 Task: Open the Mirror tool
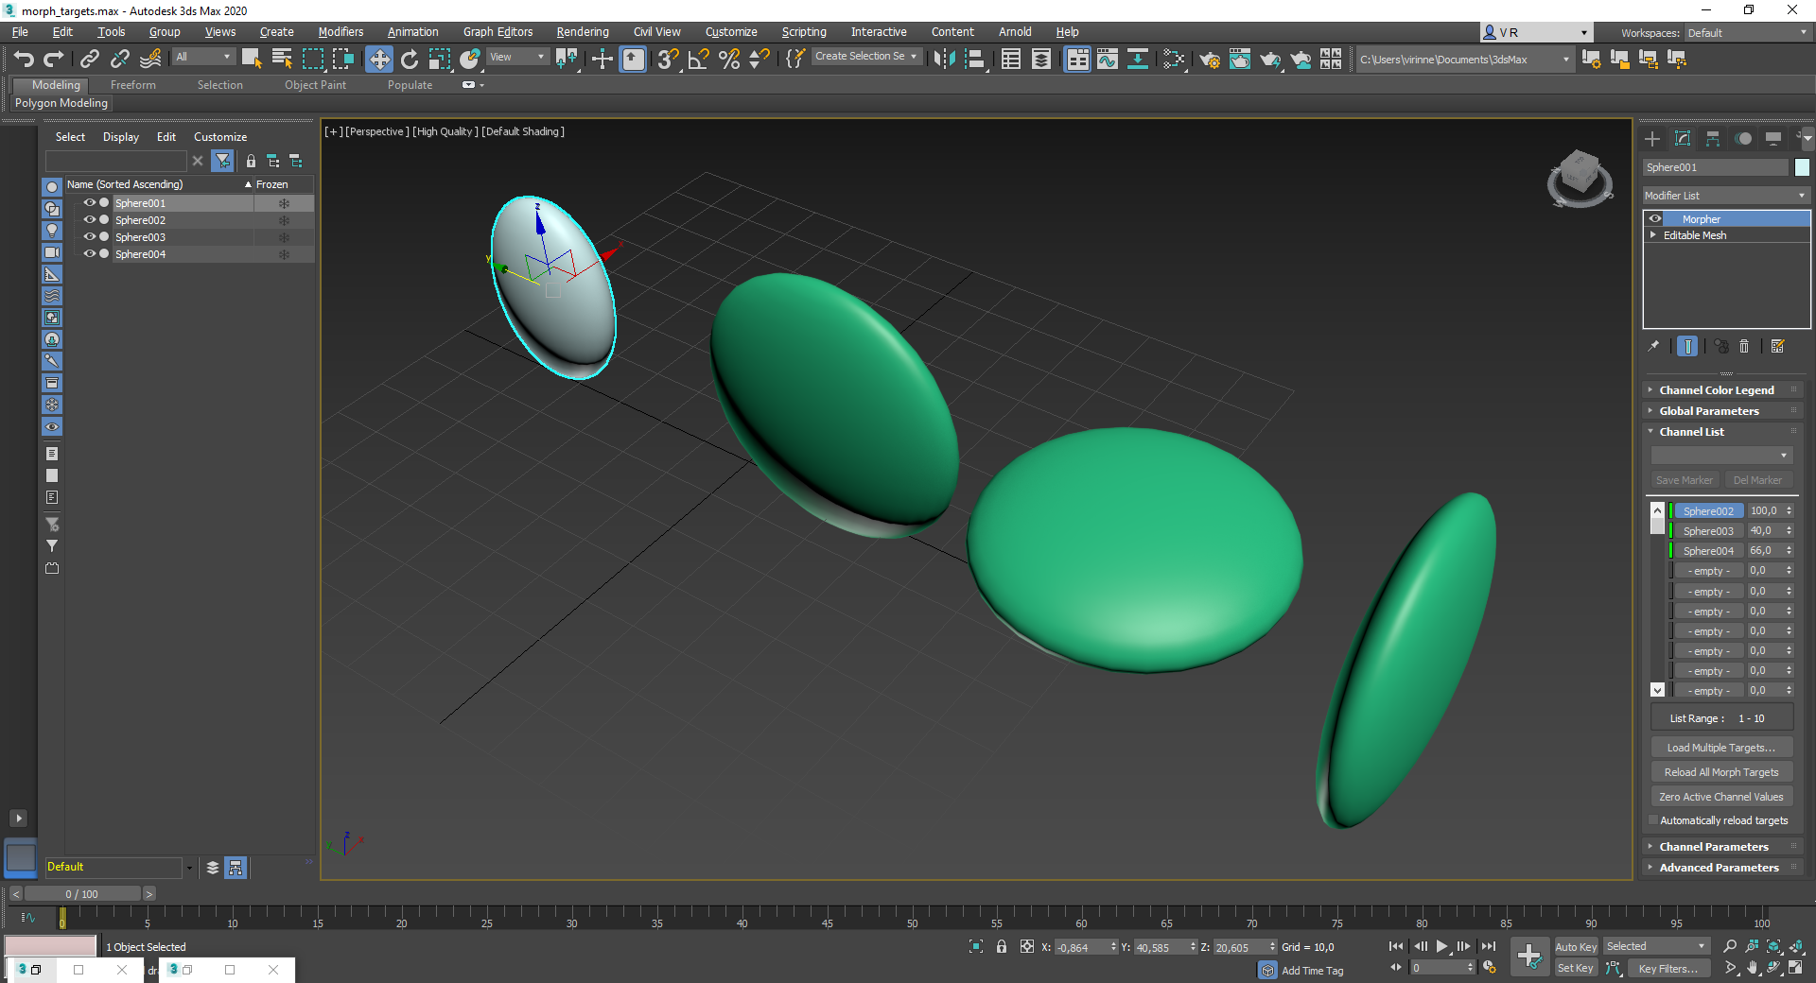coord(944,59)
